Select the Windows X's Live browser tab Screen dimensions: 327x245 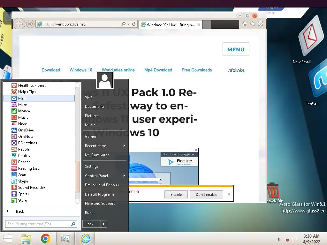171,25
